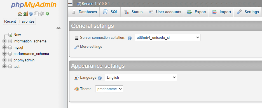Open the Settings tab
This screenshot has width=262, height=108.
[x=248, y=12]
